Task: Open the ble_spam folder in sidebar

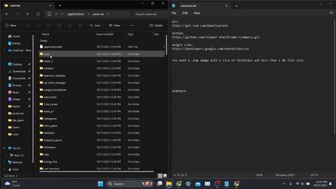Action: click(16, 120)
